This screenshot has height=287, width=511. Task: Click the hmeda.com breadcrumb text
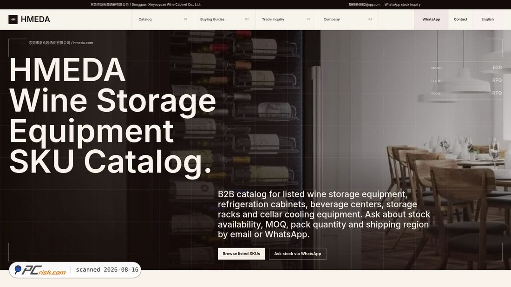(x=83, y=43)
